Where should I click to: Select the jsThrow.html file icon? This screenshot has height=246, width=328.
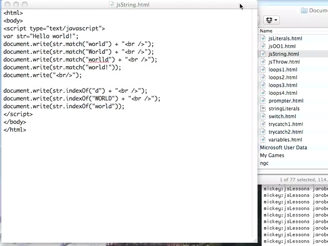[263, 61]
